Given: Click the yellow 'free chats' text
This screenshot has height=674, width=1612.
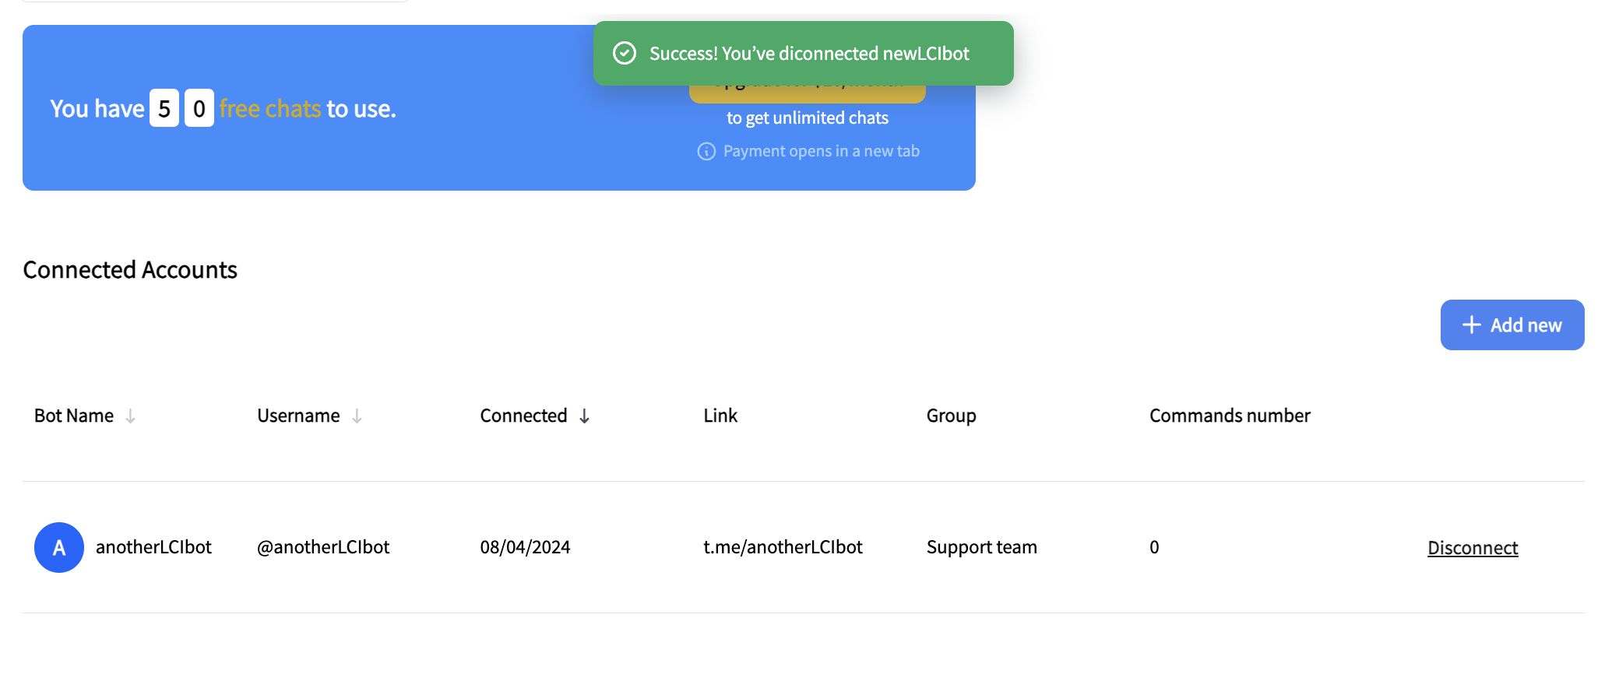Looking at the screenshot, I should point(269,108).
